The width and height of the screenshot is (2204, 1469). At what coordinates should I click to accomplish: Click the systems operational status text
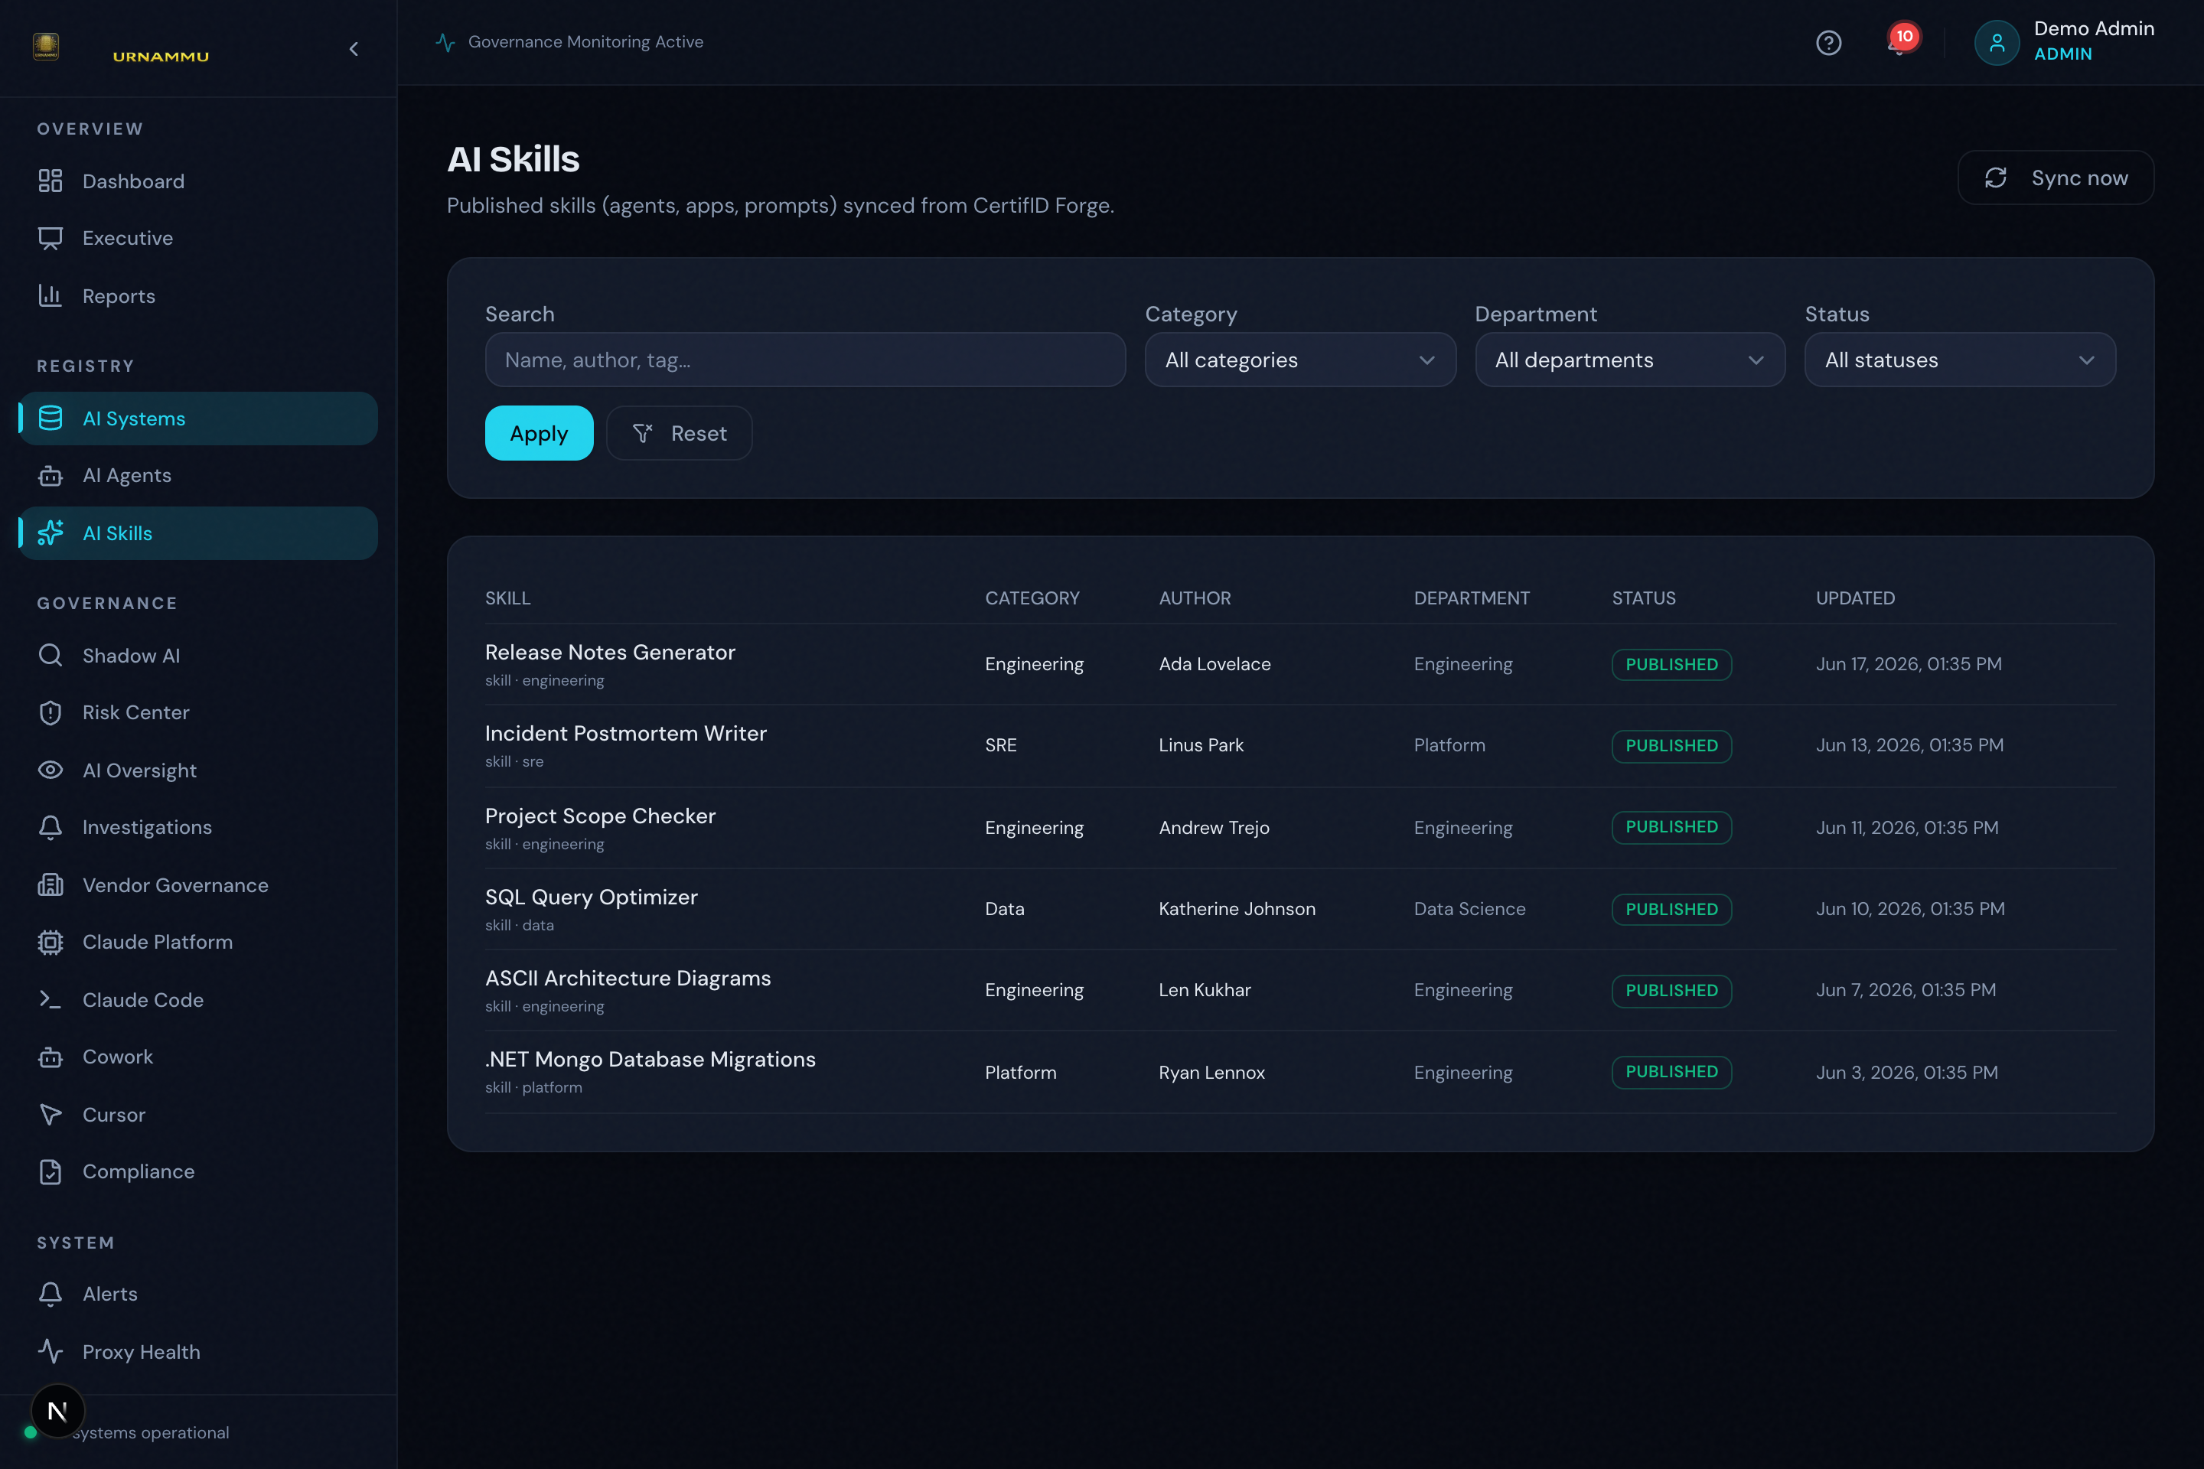[151, 1432]
